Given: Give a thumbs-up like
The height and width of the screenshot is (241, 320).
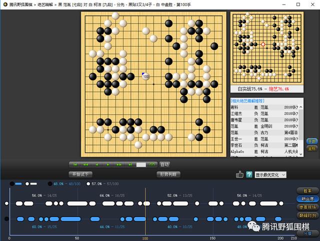Looking at the screenshot, I should click(239, 174).
